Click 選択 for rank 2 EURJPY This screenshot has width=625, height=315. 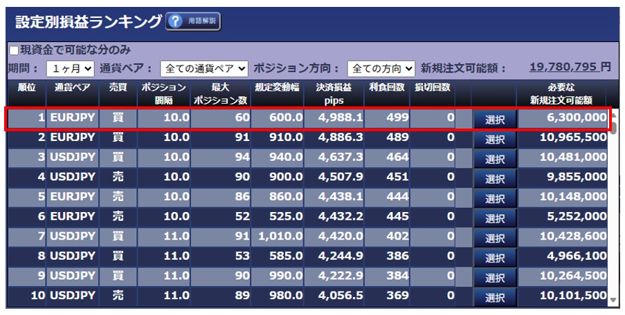click(x=495, y=140)
